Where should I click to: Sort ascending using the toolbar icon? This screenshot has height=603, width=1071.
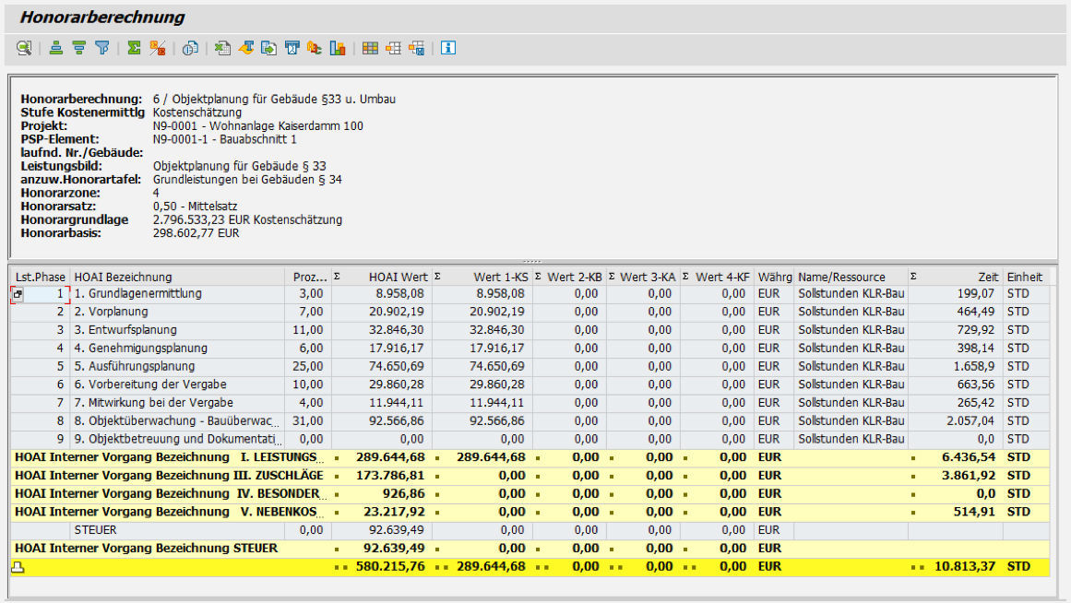(56, 48)
